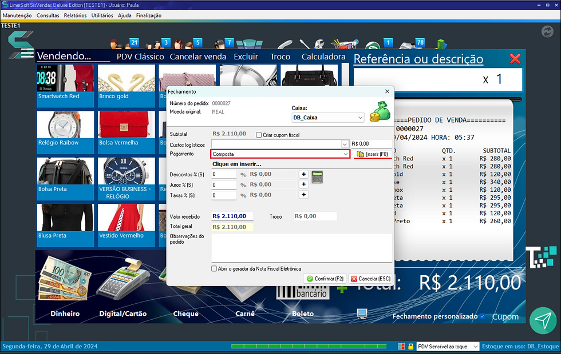Expand the Pagamento Composta dropdown
Screen dimensions: 561x354
coord(346,154)
